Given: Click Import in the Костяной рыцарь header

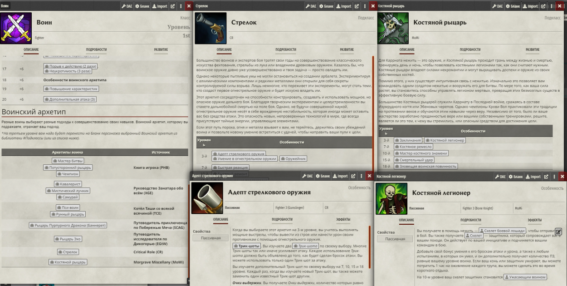Looking at the screenshot, I should click(x=530, y=6).
